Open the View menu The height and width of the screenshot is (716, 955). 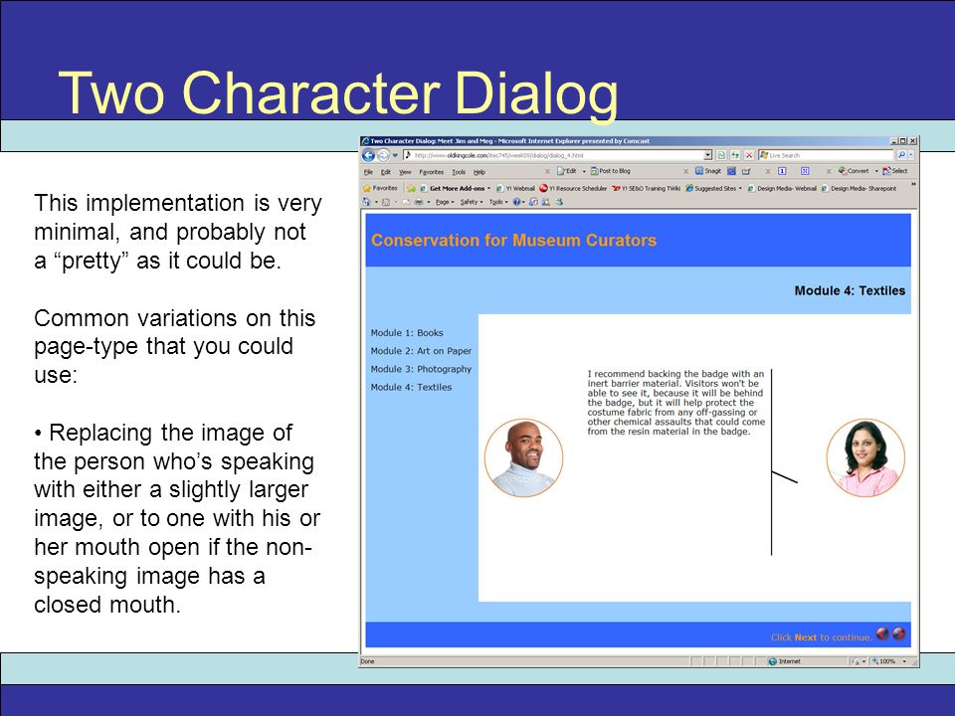(x=405, y=172)
